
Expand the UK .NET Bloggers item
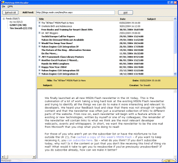[x=39, y=33]
